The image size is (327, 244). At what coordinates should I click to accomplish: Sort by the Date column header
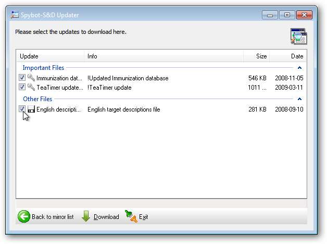click(x=288, y=56)
